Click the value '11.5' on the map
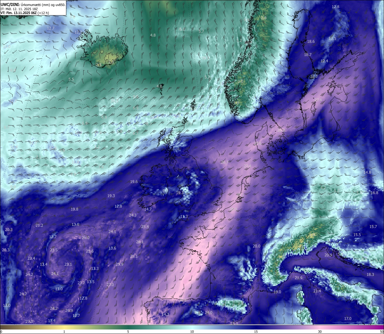384x334 pixels. (332, 39)
